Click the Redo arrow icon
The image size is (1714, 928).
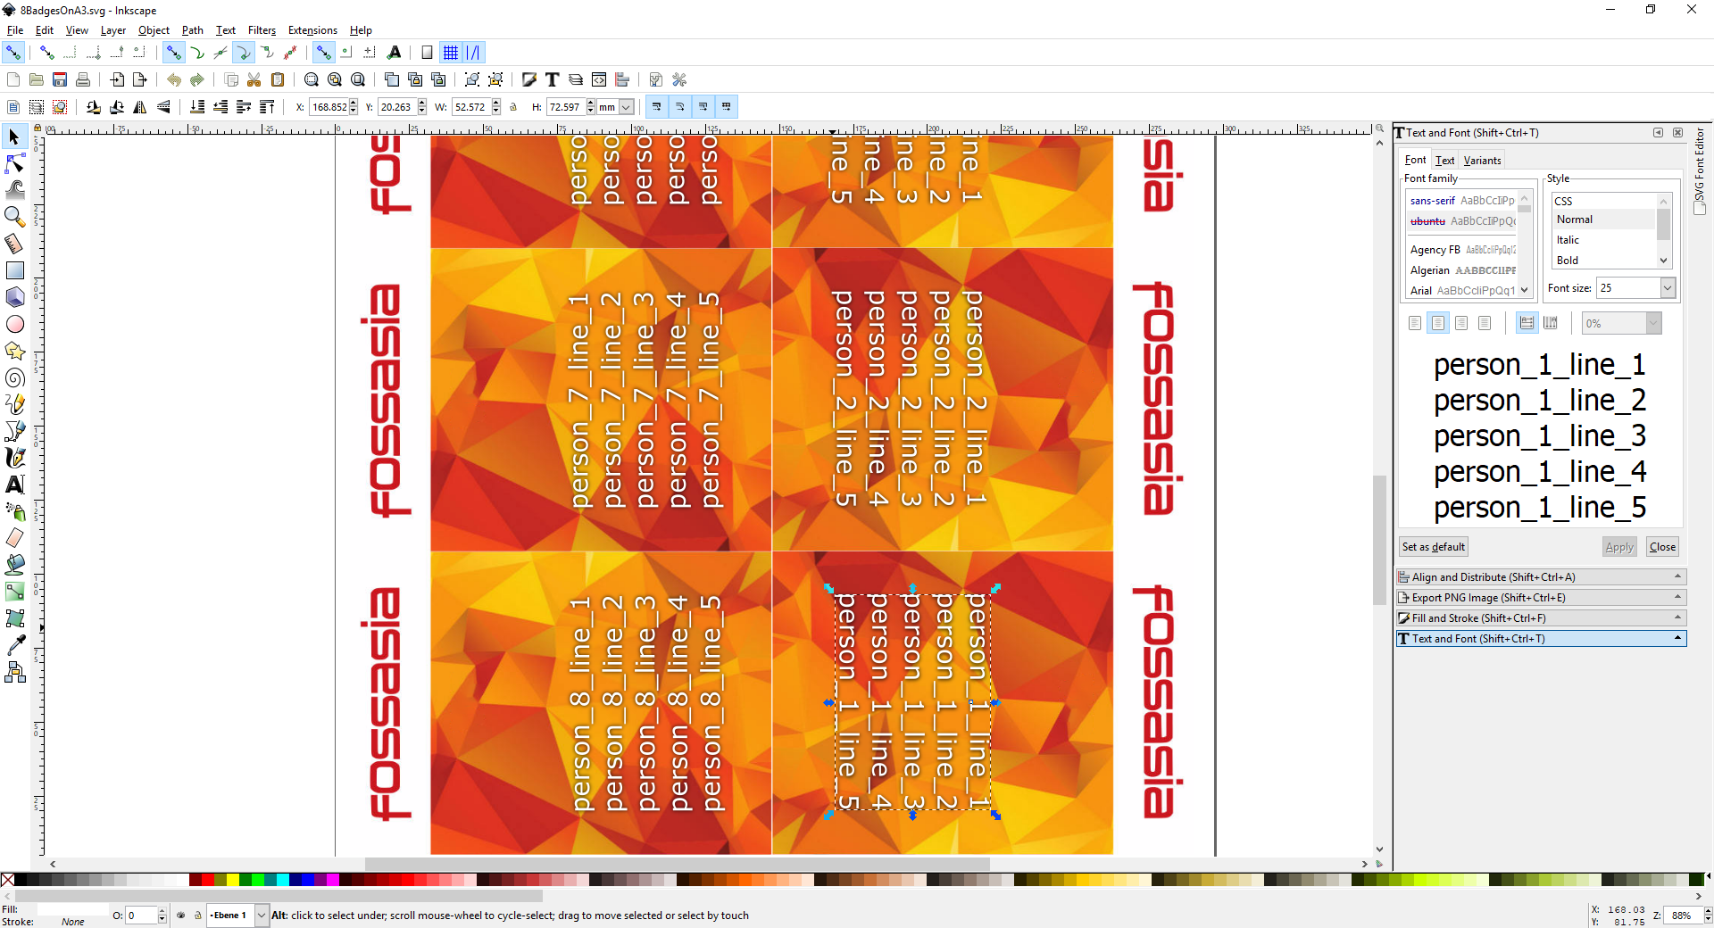pyautogui.click(x=197, y=79)
